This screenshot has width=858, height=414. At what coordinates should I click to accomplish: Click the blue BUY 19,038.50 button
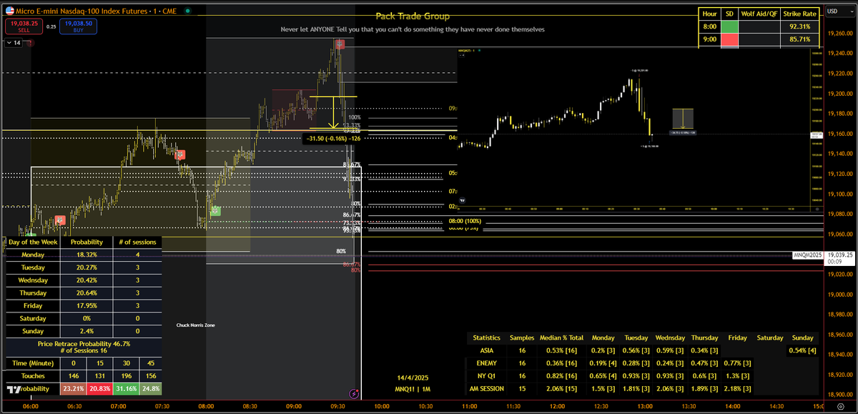coord(78,26)
